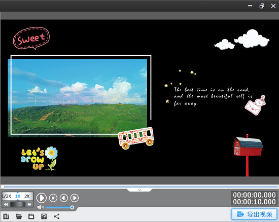Start playback with the Play button
279x222 pixels.
tap(42, 198)
